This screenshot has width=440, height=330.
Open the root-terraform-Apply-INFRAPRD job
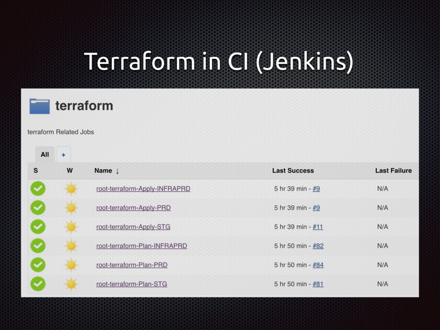click(x=144, y=189)
